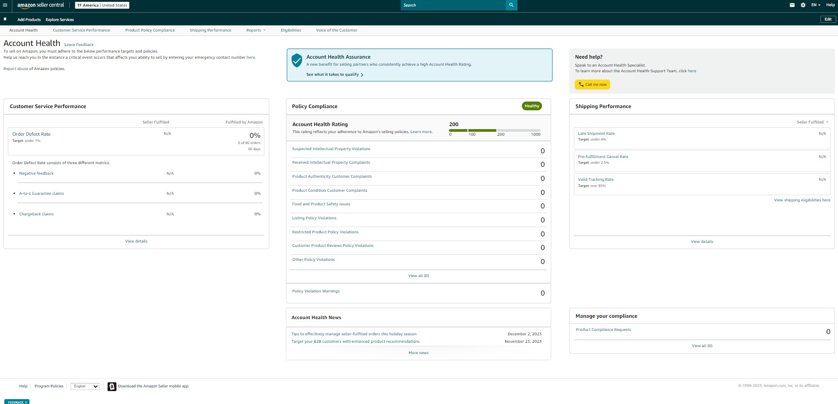Click the Amazon Seller Central logo
This screenshot has height=404, width=838.
pyautogui.click(x=41, y=5)
